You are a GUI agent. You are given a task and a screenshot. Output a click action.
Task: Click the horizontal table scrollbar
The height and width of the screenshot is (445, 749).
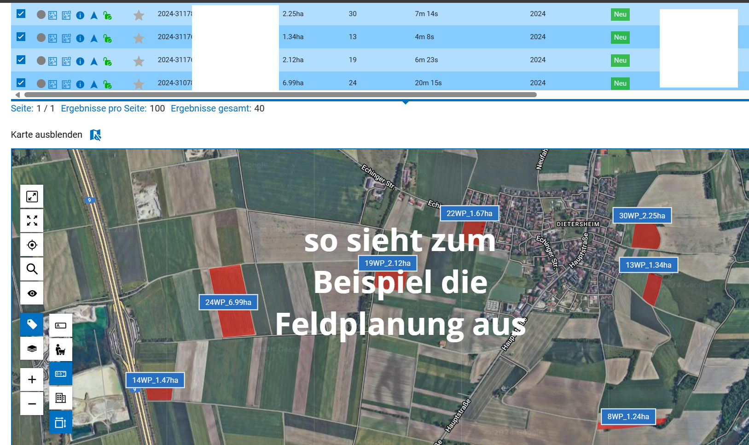tap(280, 95)
